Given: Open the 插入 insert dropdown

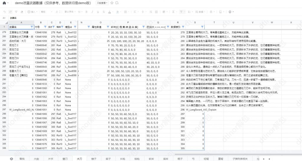Looking at the screenshot, I should (x=32, y=12).
